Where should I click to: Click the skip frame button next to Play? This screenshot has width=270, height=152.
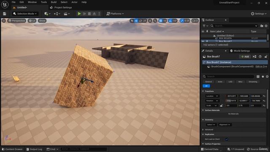pos(84,14)
